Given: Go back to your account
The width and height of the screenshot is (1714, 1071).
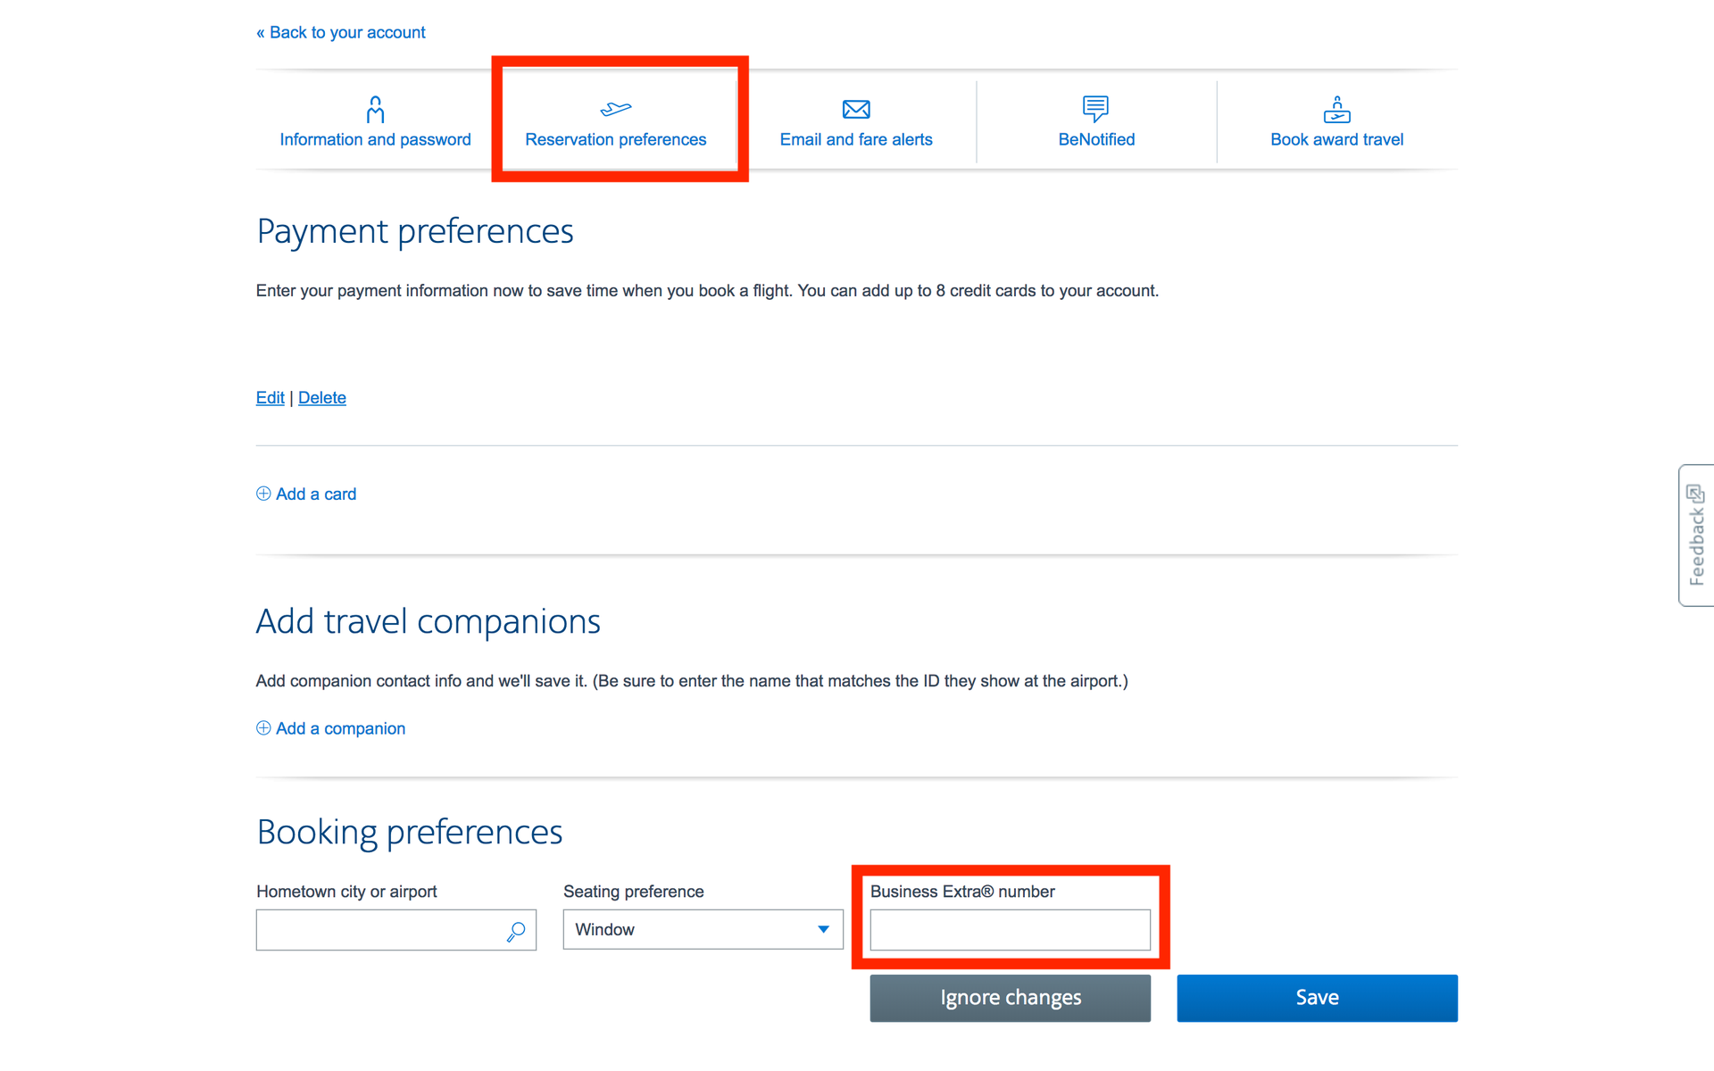Looking at the screenshot, I should click(x=341, y=32).
